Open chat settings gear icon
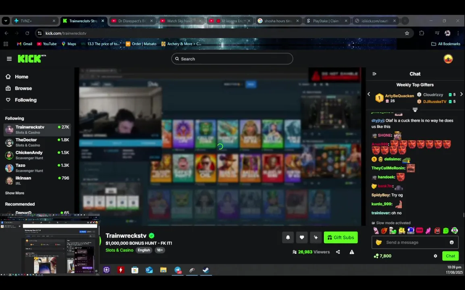This screenshot has width=465, height=290. (435, 256)
